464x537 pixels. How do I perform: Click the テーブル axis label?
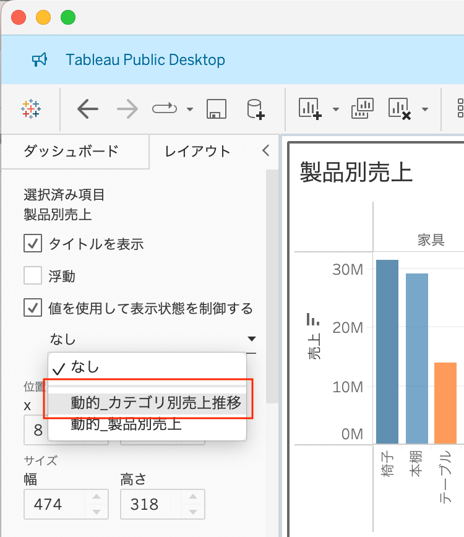(x=445, y=476)
